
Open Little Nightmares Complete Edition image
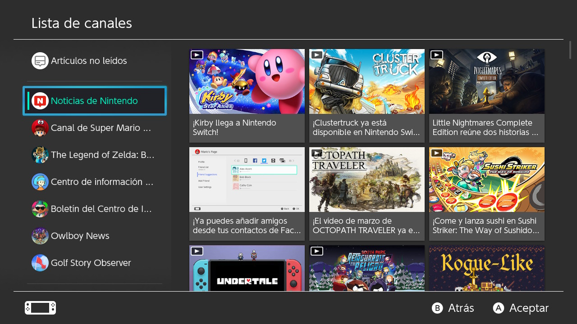click(x=487, y=81)
